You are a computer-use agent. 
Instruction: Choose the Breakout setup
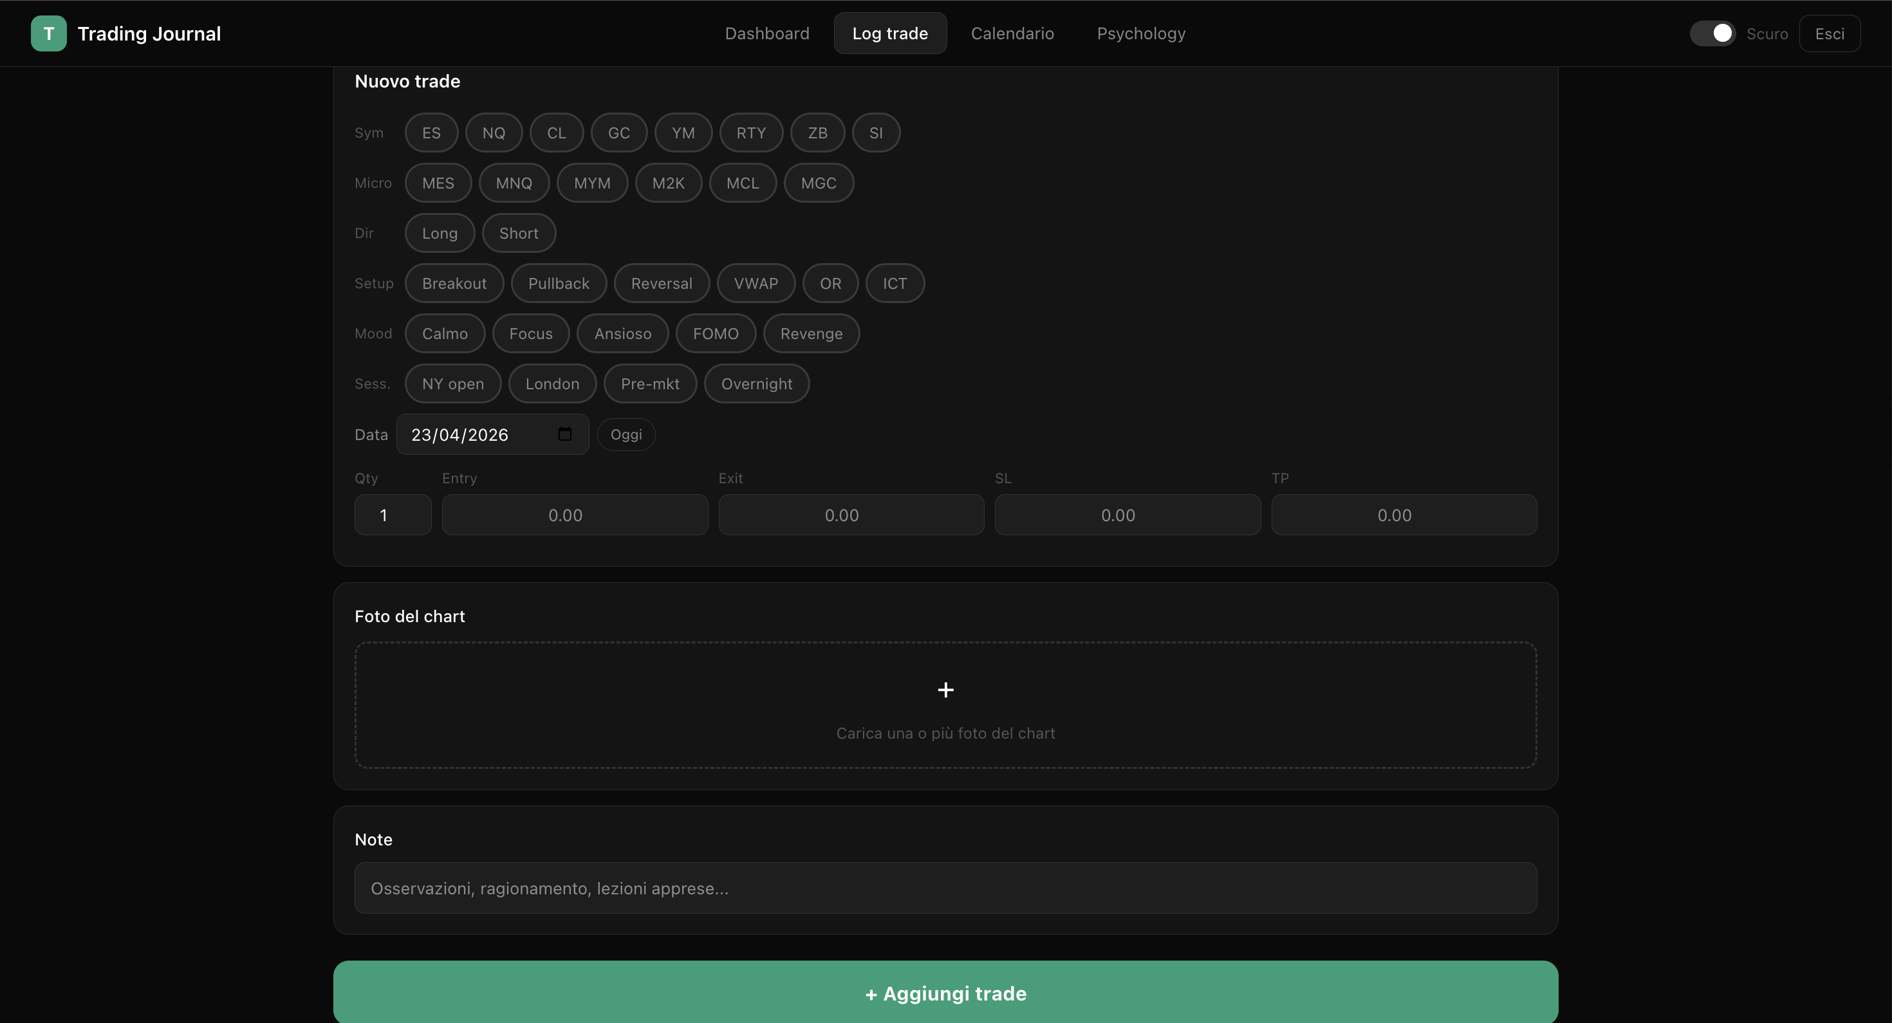pyautogui.click(x=454, y=282)
